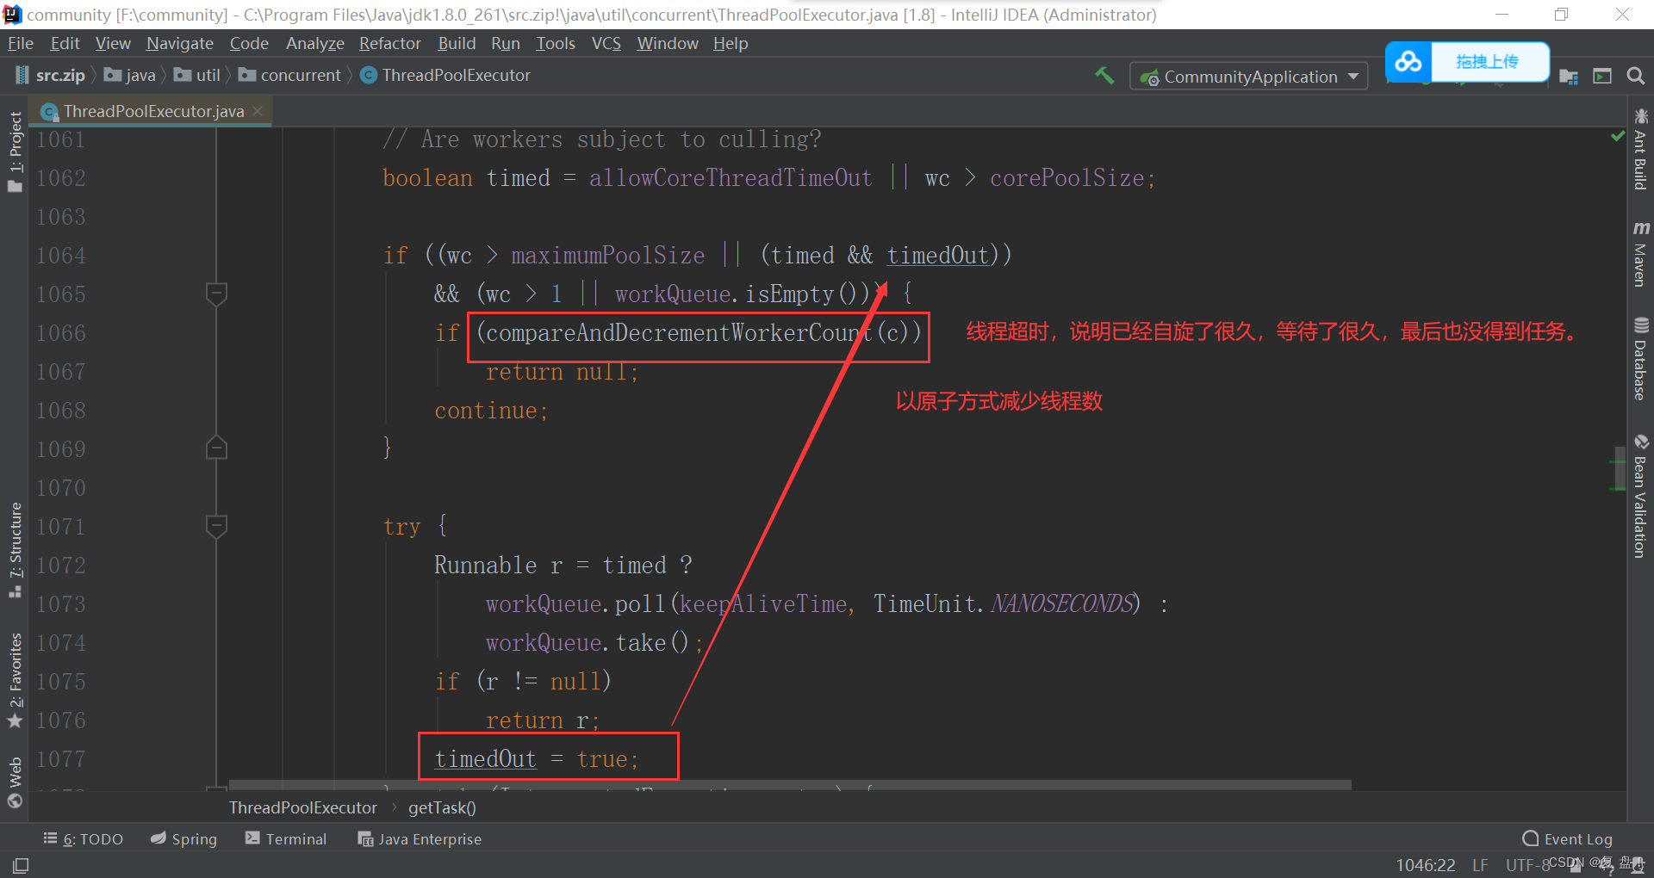Viewport: 1654px width, 878px height.
Task: Open the line separator LF selector
Action: point(1480,865)
